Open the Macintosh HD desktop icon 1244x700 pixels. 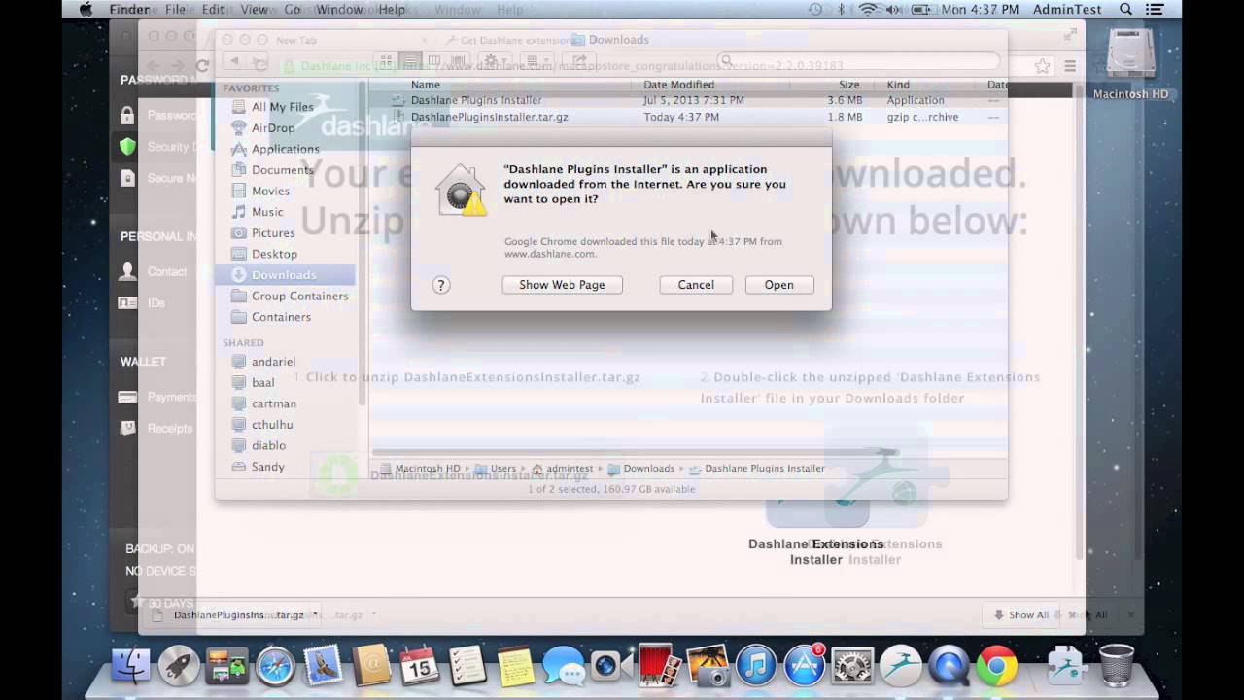(x=1130, y=64)
